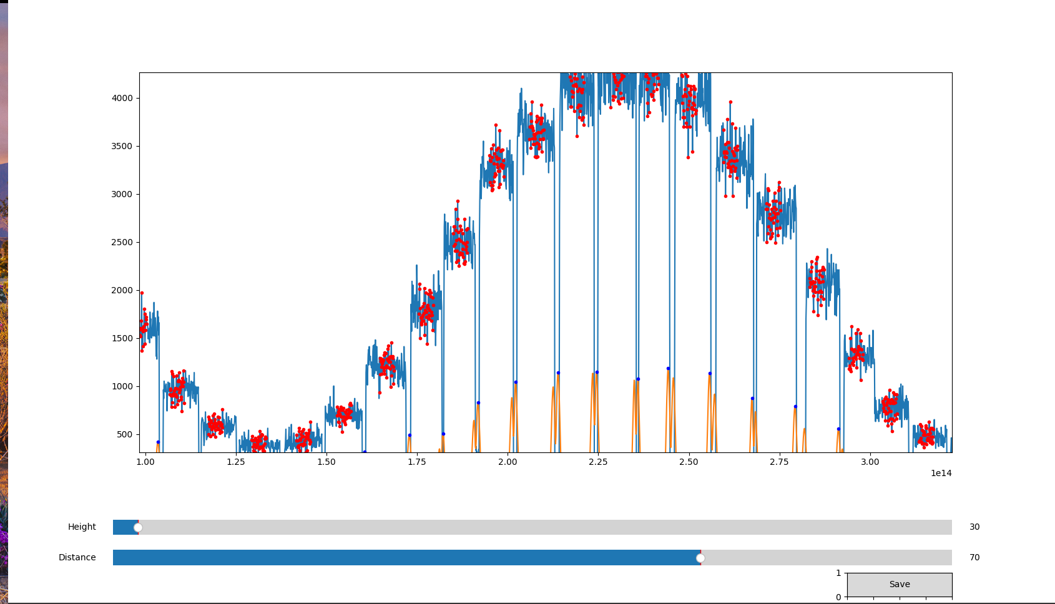The width and height of the screenshot is (1055, 604).
Task: Click the Distance label text
Action: pos(76,558)
